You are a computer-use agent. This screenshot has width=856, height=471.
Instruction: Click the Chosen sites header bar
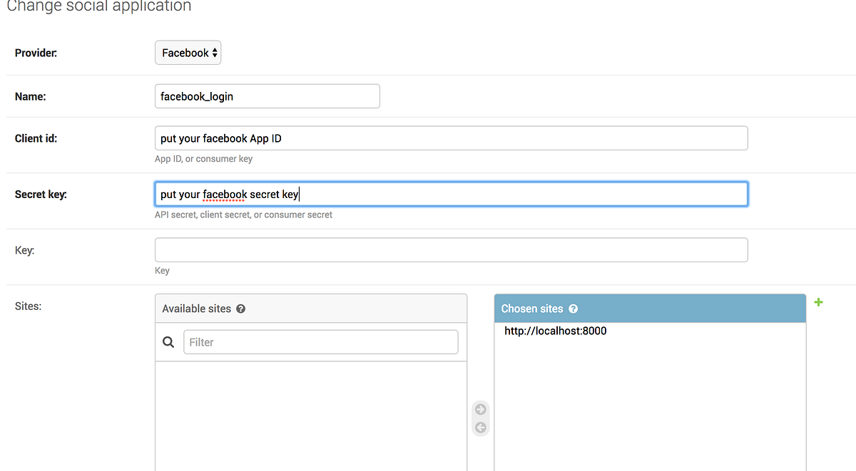coord(649,308)
